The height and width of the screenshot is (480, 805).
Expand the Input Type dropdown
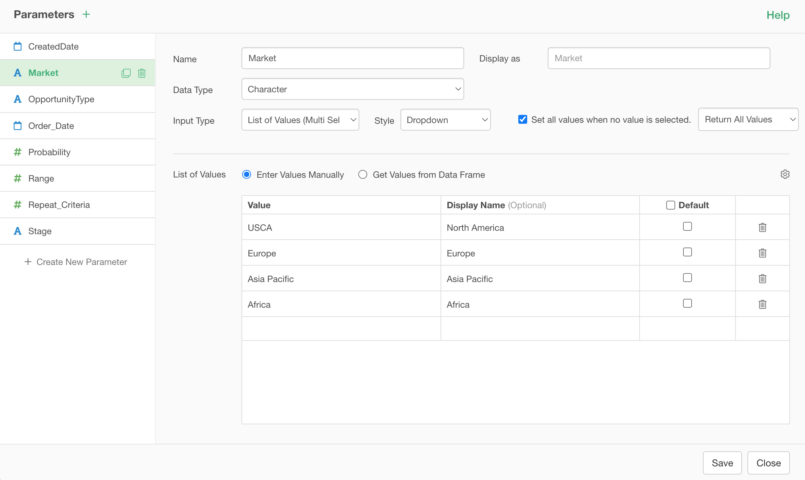[x=300, y=120]
